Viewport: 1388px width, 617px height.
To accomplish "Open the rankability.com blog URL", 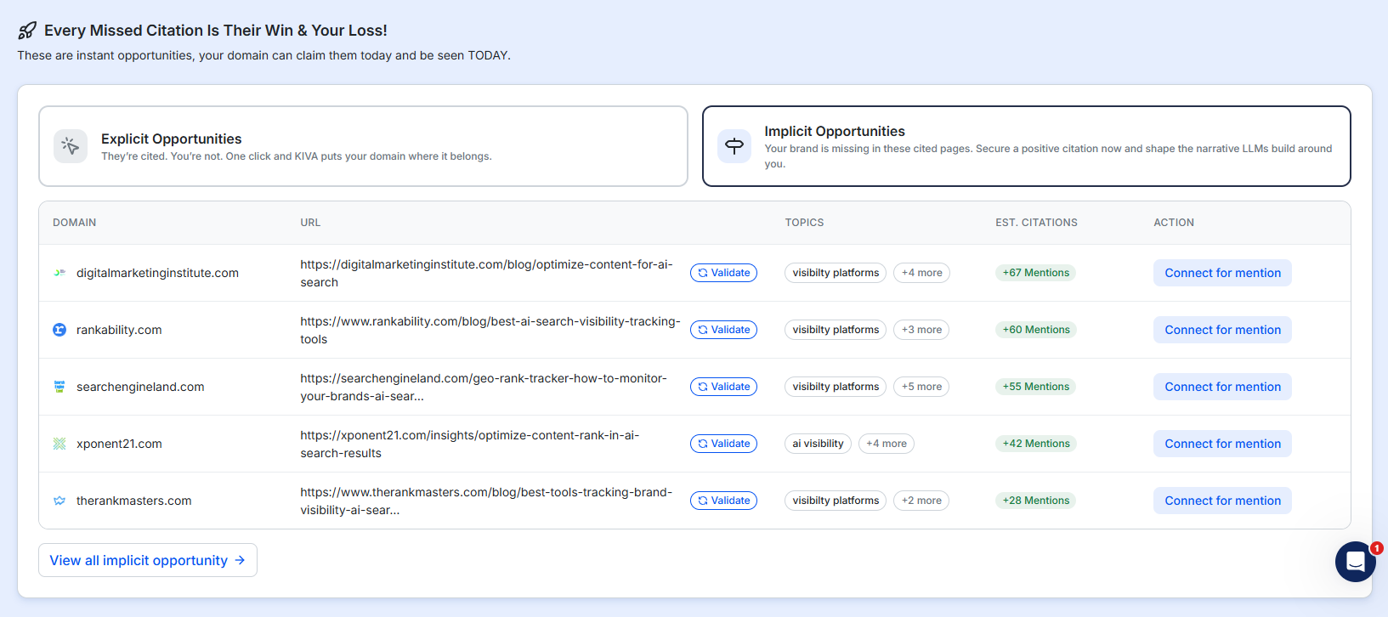I will (x=490, y=331).
